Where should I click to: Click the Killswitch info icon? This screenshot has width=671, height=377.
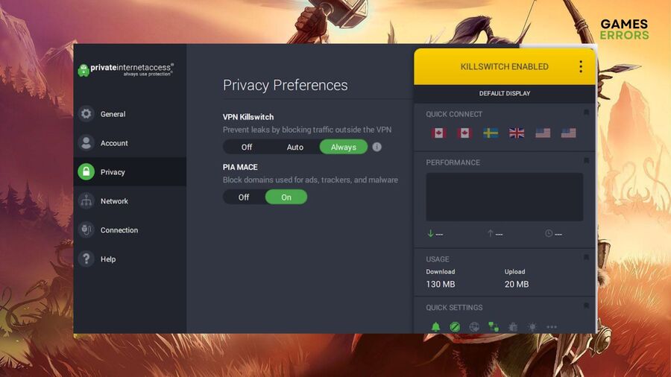click(x=377, y=147)
